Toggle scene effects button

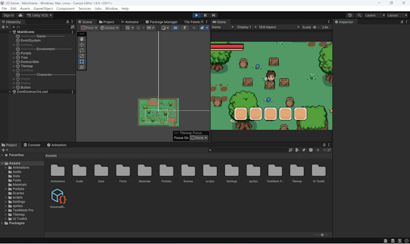(201, 28)
